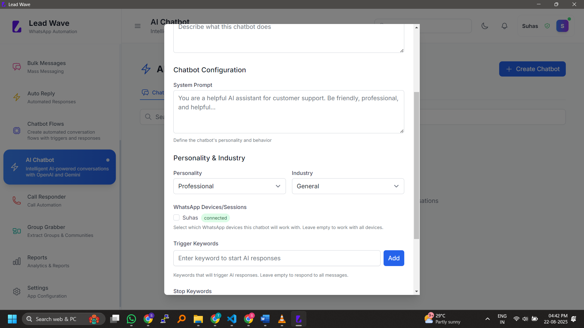Click the Create Chatbot button
Viewport: 584px width, 328px height.
(532, 69)
